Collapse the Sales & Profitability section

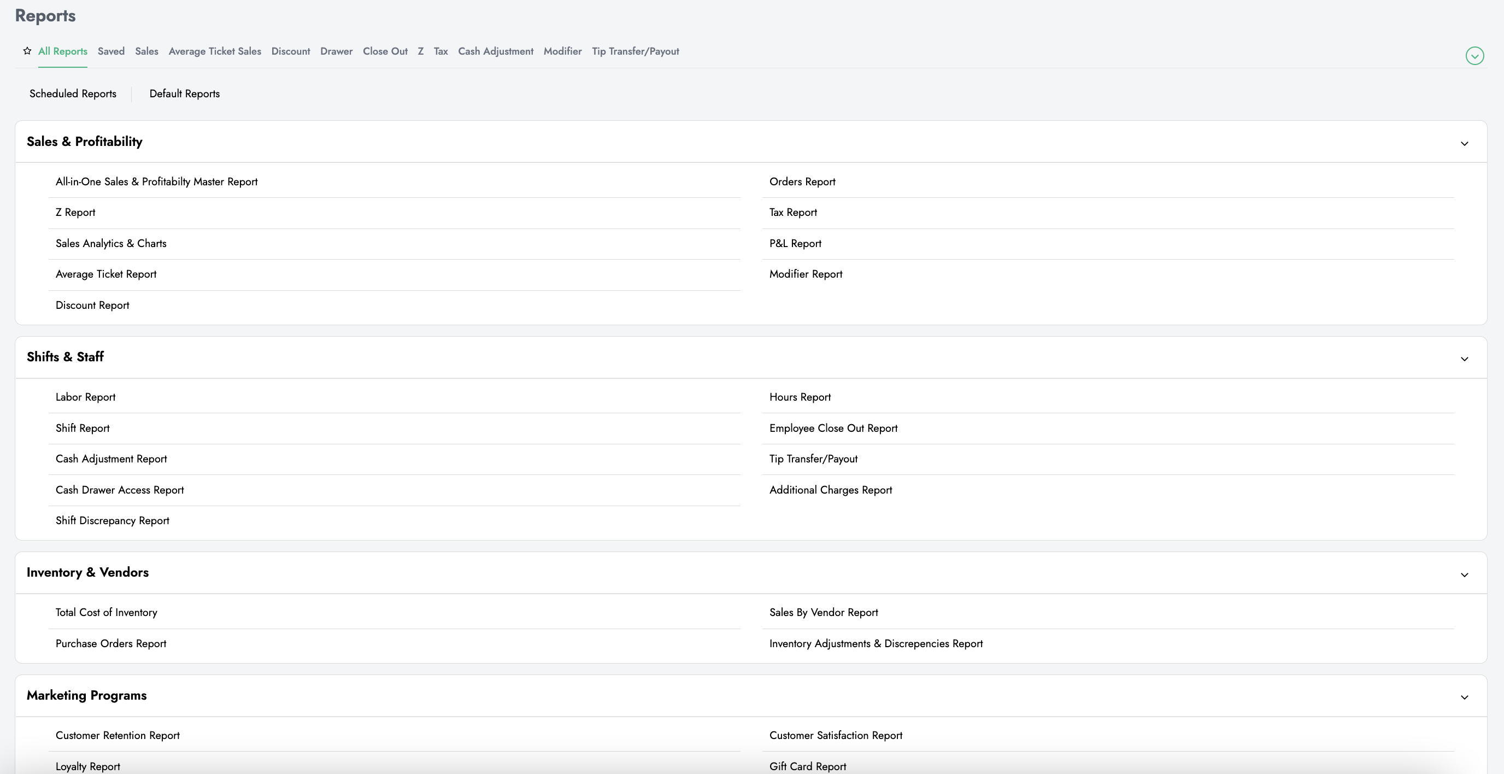[1464, 143]
